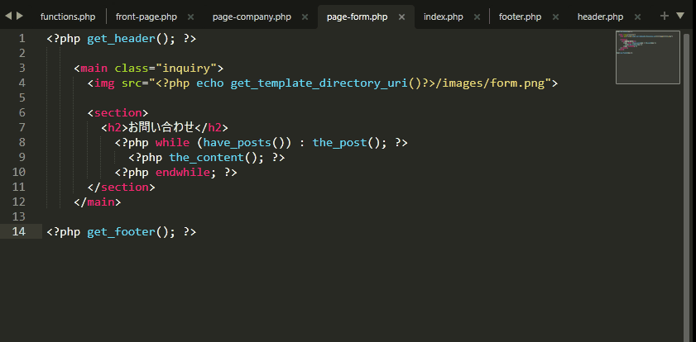
Task: Switch to the front-page.php tab
Action: pyautogui.click(x=146, y=17)
